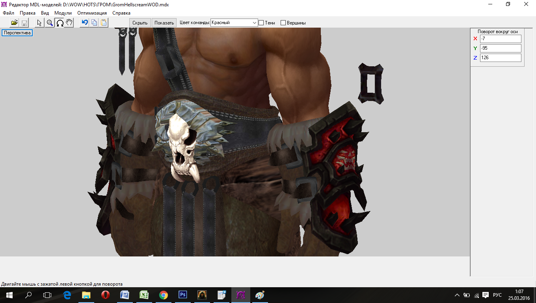Activate the magnifier zoom tool
The width and height of the screenshot is (536, 303).
(50, 22)
